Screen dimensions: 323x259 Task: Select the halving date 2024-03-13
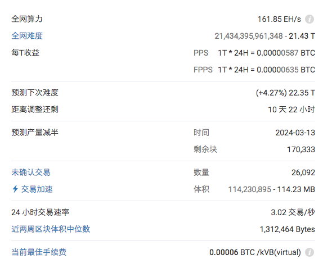[x=295, y=133]
